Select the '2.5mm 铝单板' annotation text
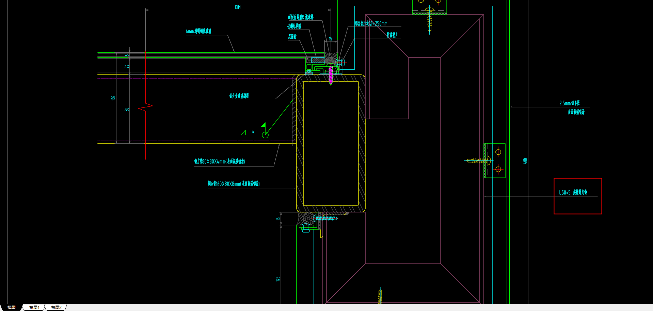 [x=570, y=103]
